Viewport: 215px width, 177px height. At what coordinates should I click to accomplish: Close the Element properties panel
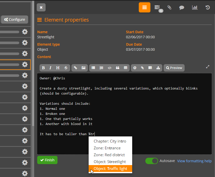(x=41, y=7)
